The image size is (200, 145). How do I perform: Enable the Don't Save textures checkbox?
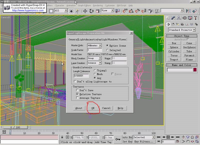77,90
